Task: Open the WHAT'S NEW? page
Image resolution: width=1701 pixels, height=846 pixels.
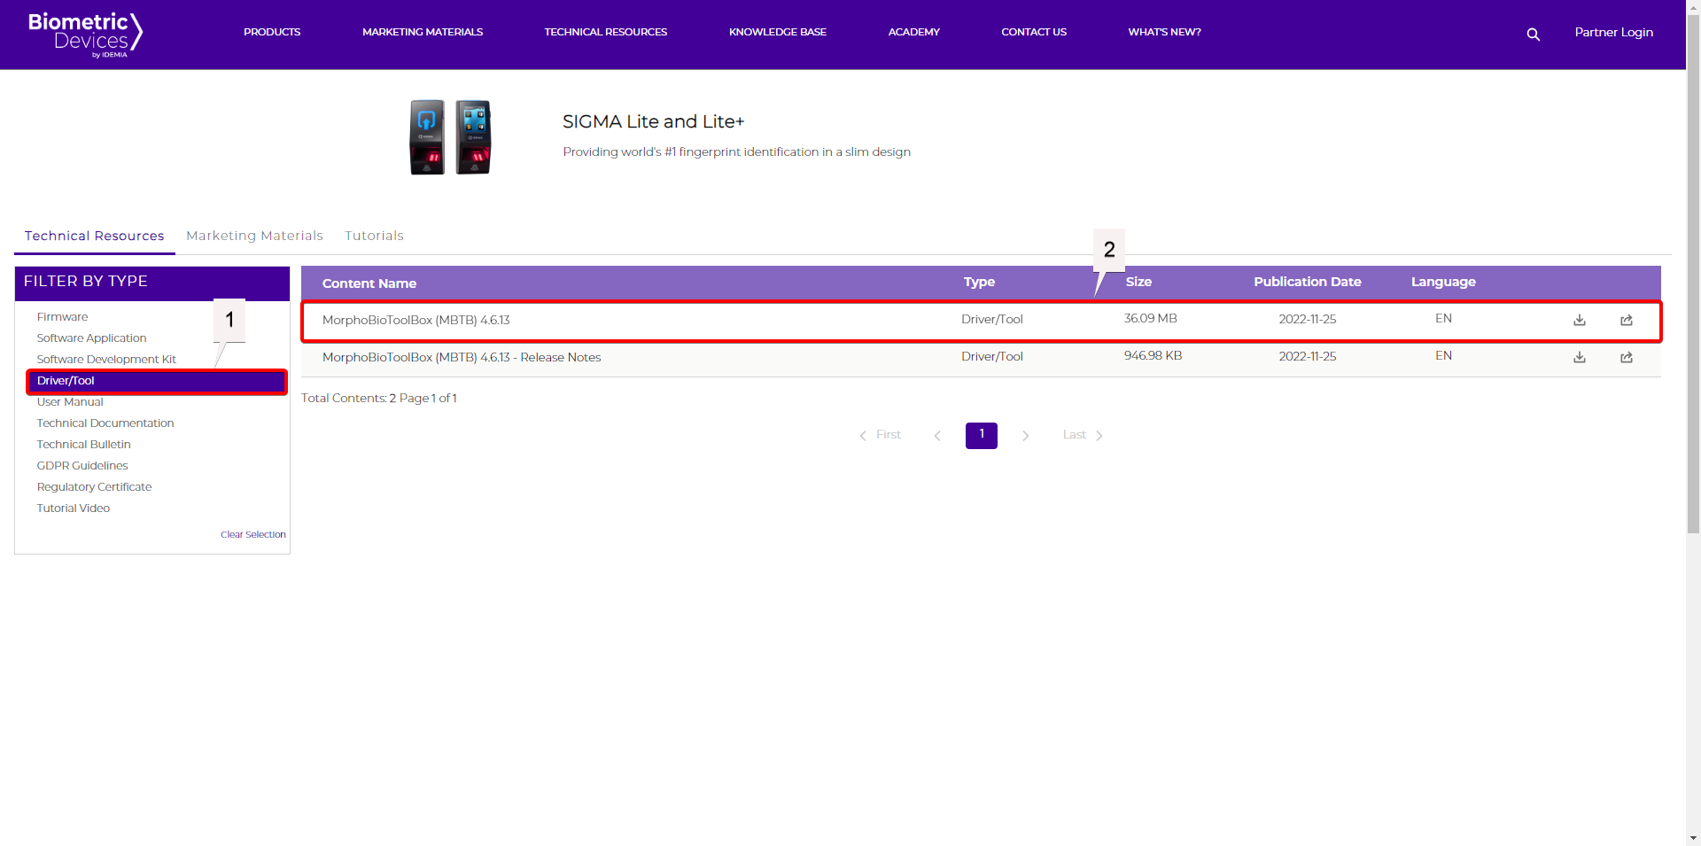Action: click(1165, 32)
